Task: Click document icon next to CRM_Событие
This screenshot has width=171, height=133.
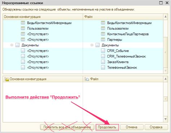Action: pos(103,51)
